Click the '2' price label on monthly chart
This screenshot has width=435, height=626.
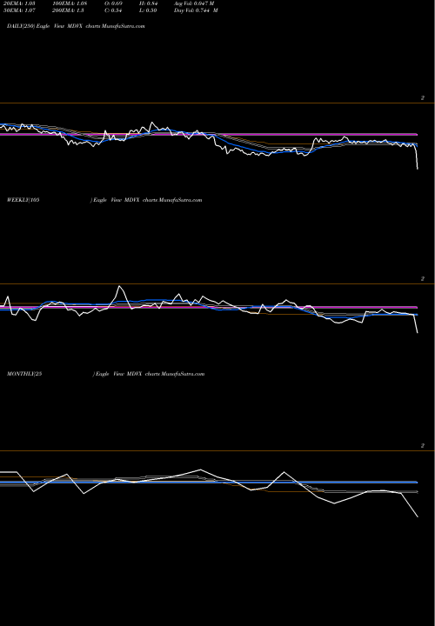click(x=423, y=445)
